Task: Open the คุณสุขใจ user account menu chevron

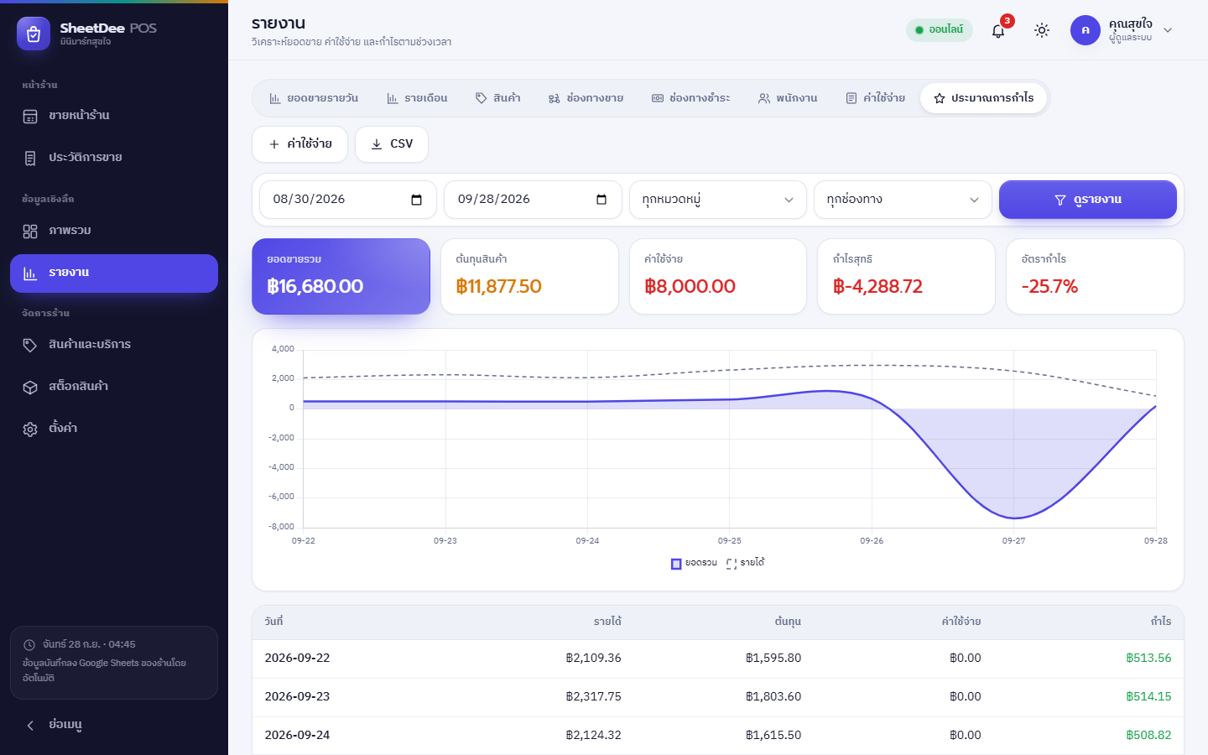Action: tap(1168, 30)
